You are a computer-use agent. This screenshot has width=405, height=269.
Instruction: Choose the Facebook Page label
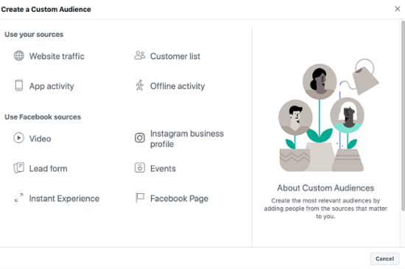pyautogui.click(x=179, y=198)
